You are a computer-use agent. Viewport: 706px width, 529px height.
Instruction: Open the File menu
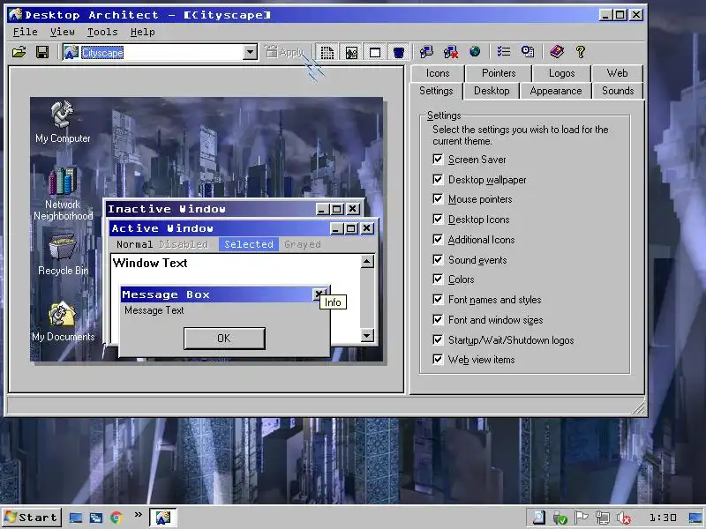(26, 32)
